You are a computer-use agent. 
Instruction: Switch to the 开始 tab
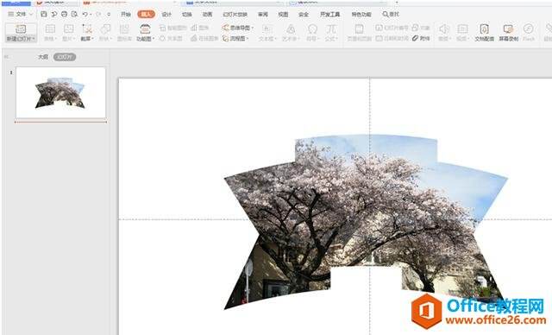[x=126, y=14]
